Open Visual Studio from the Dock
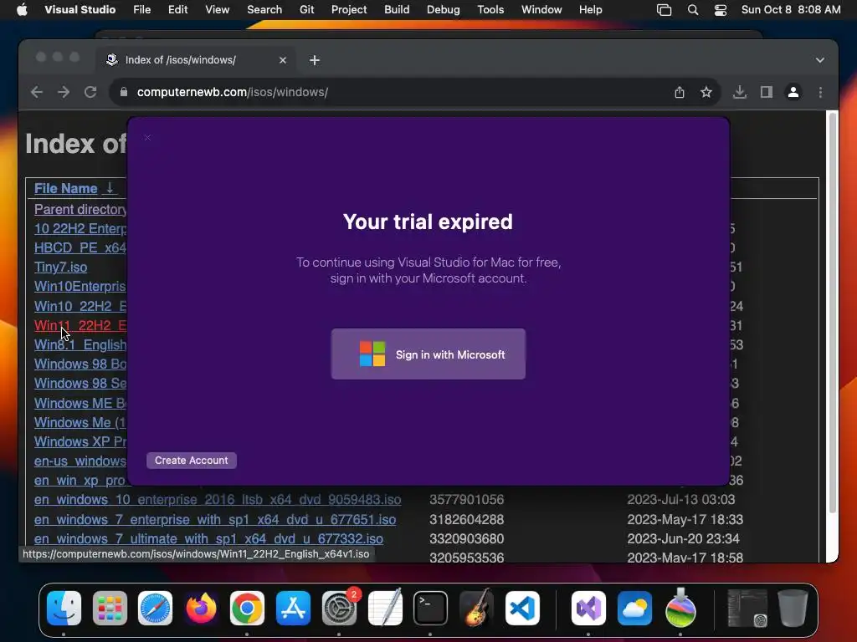The image size is (857, 642). click(x=588, y=608)
